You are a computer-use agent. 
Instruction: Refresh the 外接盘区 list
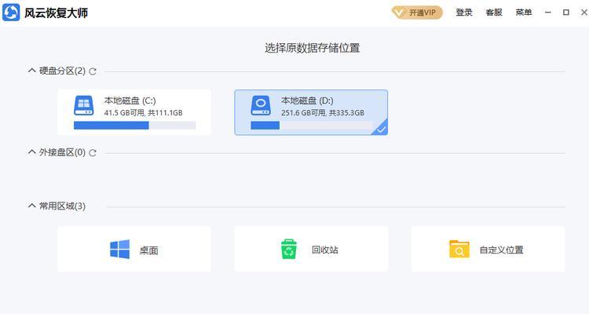pos(93,153)
